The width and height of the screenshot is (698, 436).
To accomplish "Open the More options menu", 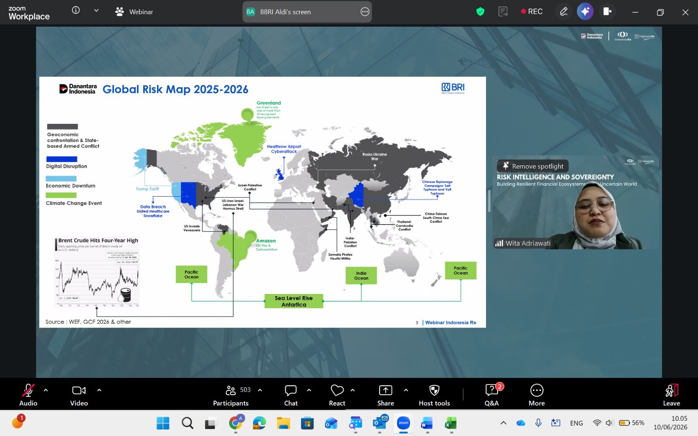I will coord(537,395).
